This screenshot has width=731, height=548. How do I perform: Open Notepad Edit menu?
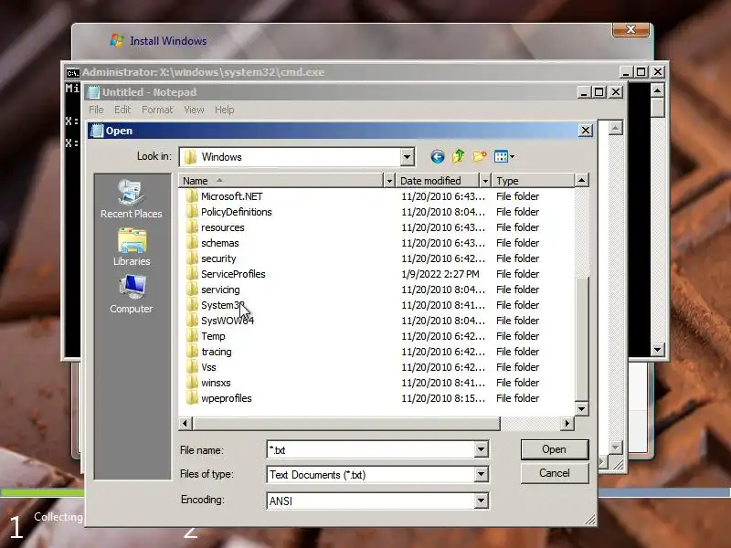[122, 110]
